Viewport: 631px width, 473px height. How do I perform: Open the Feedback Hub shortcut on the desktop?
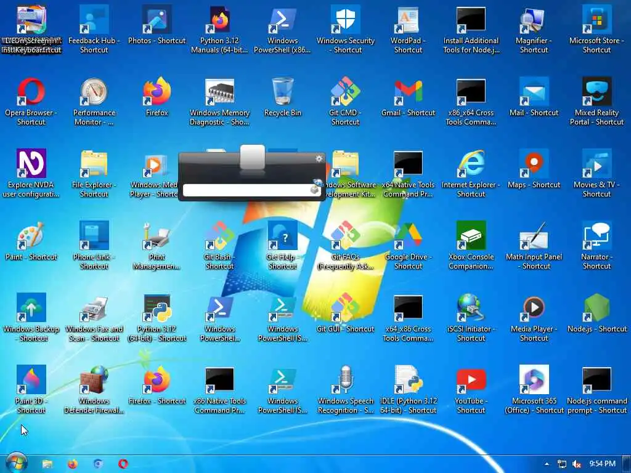(94, 29)
